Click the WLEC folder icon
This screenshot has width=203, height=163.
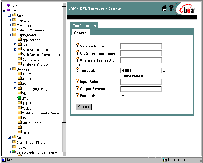click(20, 108)
